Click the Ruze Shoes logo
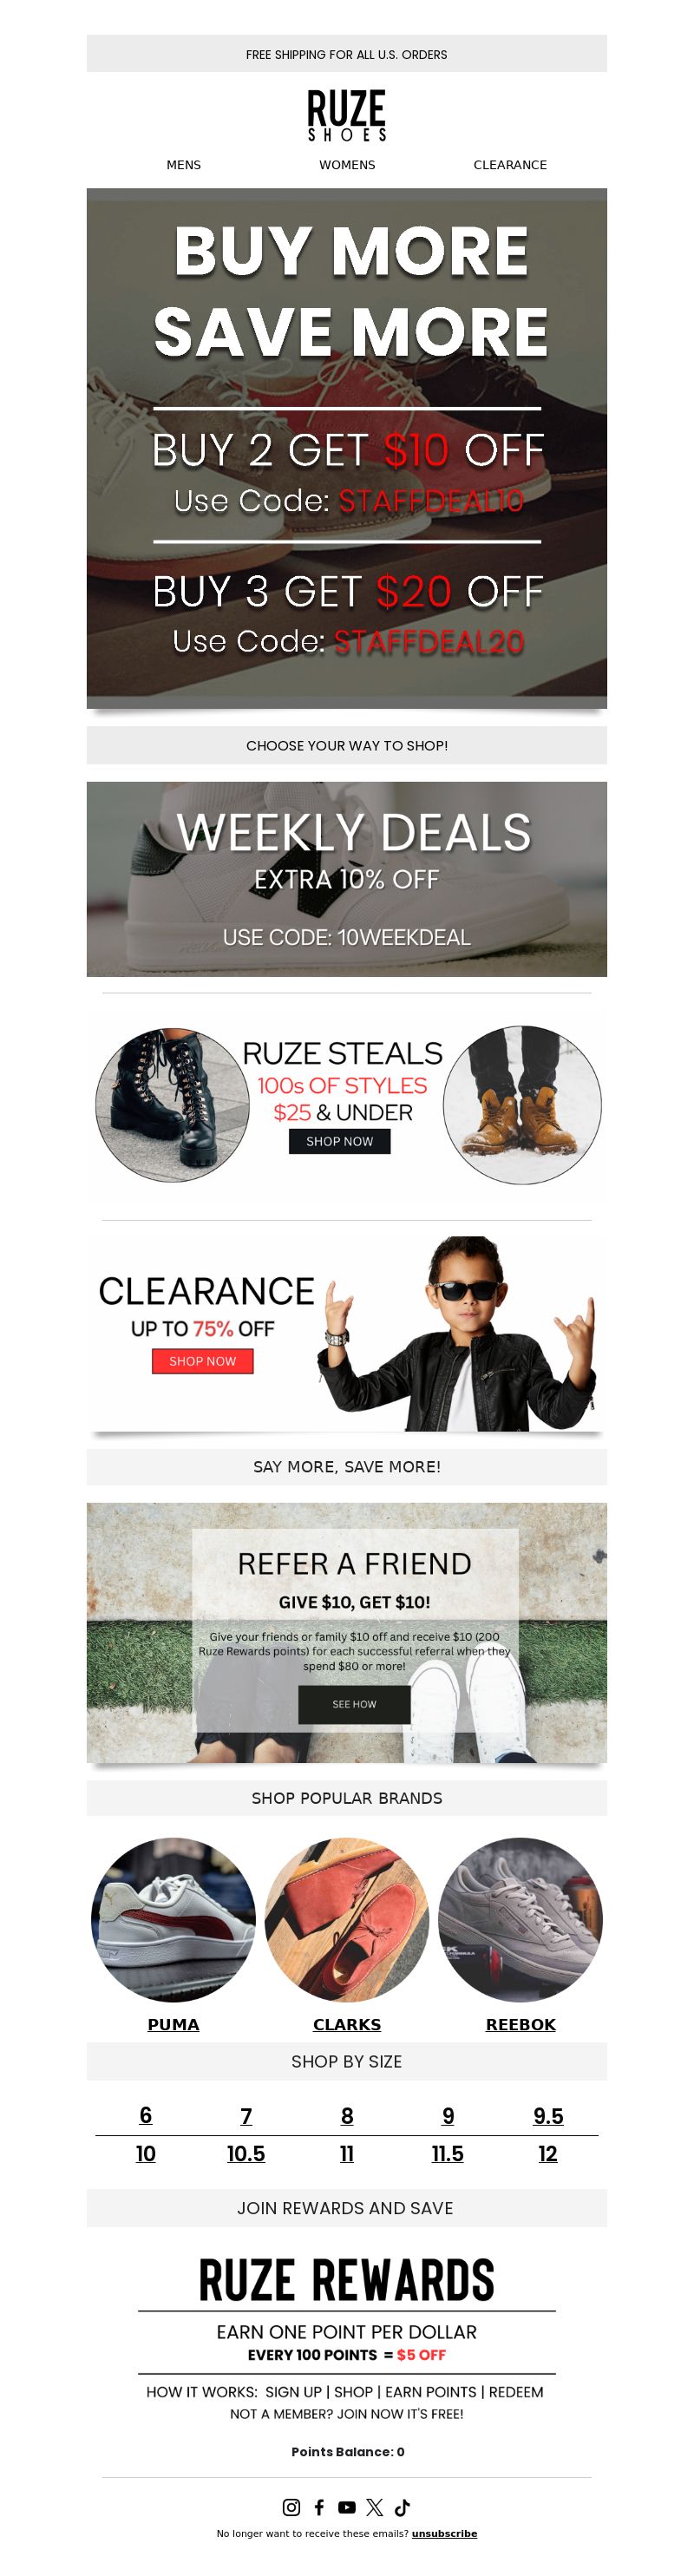 pyautogui.click(x=347, y=115)
